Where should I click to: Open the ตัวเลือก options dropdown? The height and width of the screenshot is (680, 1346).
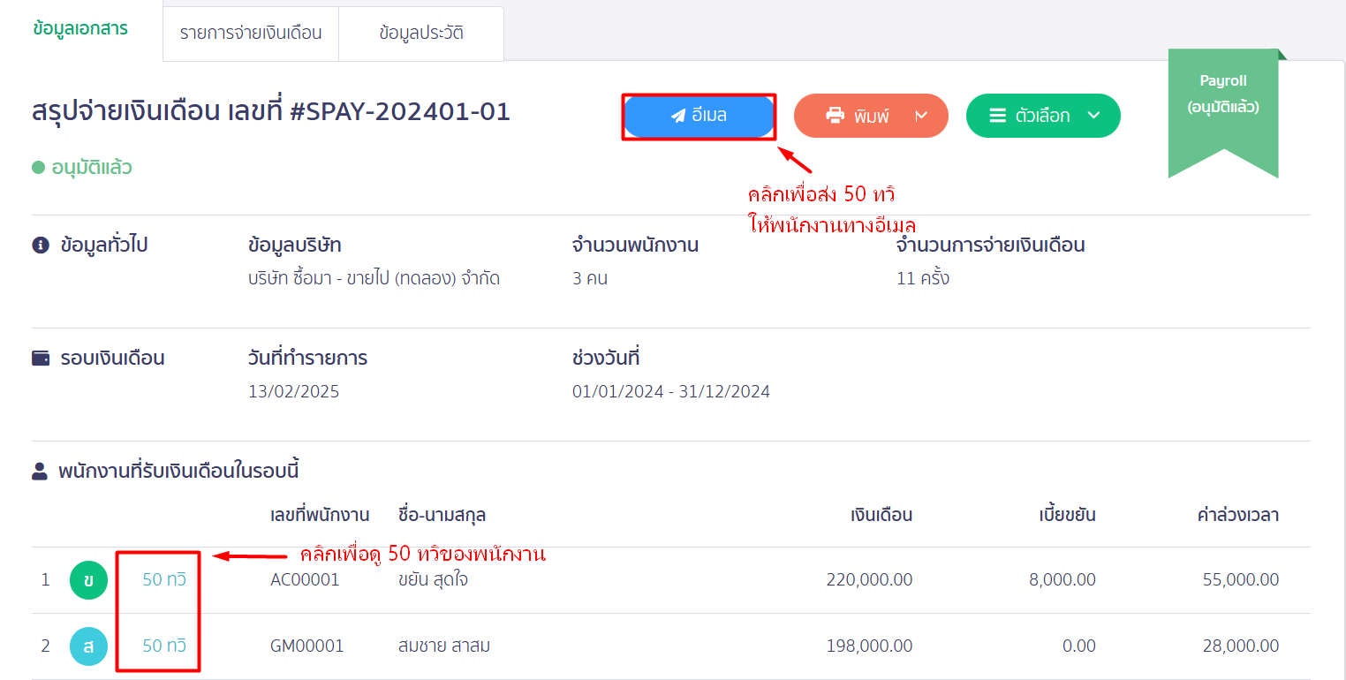tap(1095, 115)
